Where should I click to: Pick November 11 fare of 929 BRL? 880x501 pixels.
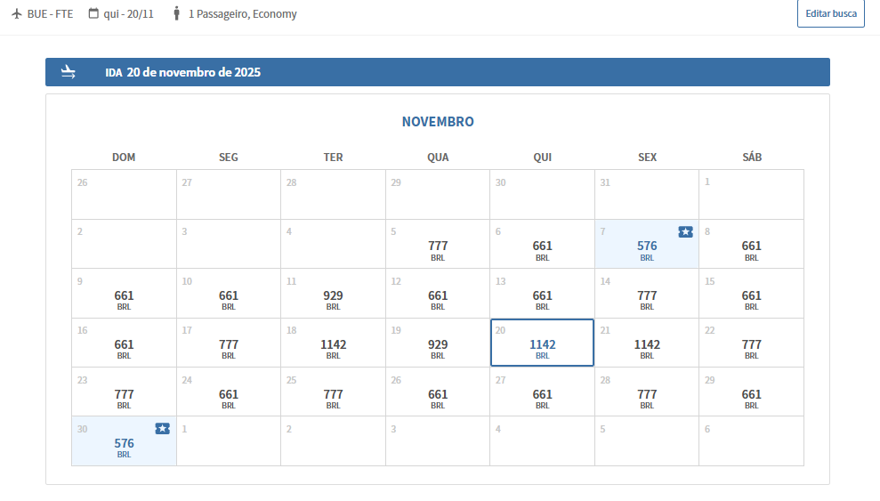coord(333,294)
